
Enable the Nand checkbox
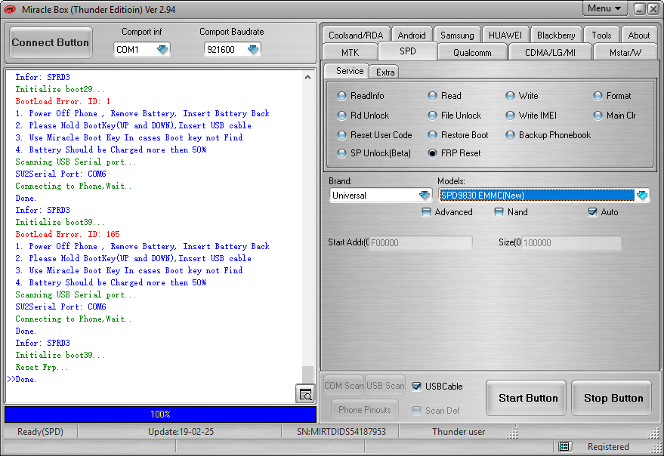click(x=499, y=212)
